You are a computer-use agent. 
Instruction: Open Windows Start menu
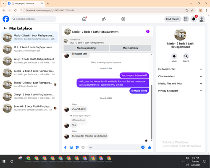pos(4,161)
